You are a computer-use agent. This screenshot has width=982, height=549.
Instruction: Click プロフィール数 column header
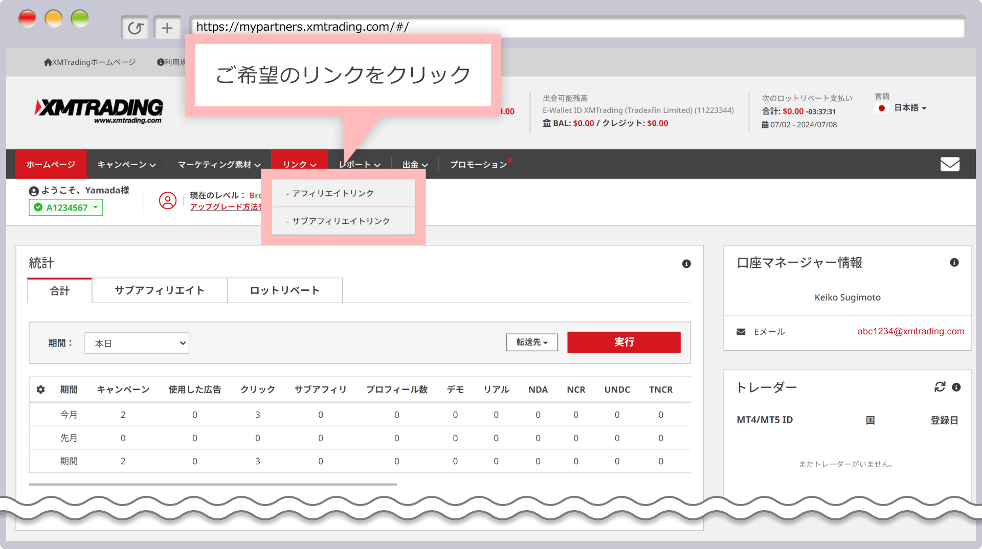(397, 390)
